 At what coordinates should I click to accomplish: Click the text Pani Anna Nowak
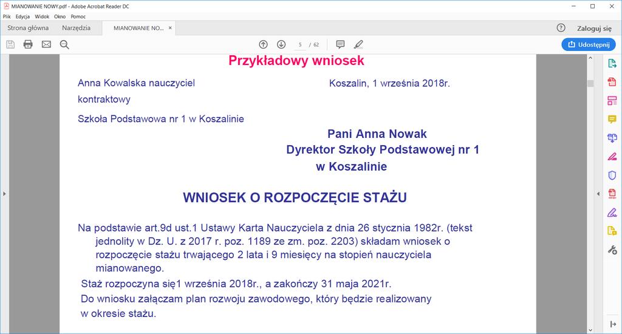377,134
